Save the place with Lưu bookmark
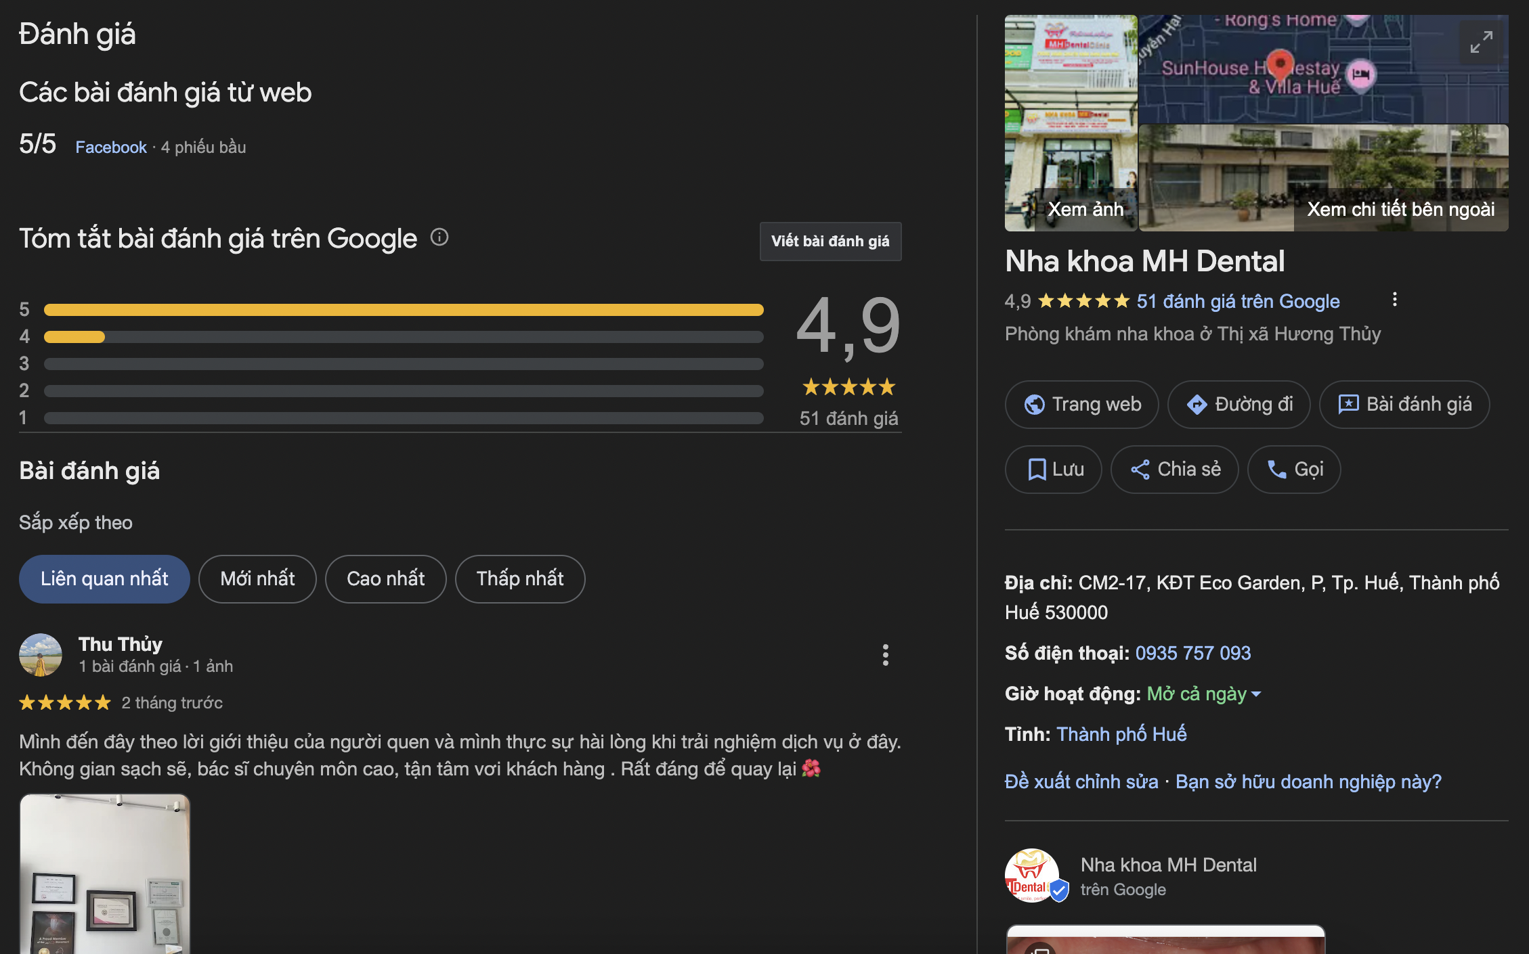 point(1054,470)
